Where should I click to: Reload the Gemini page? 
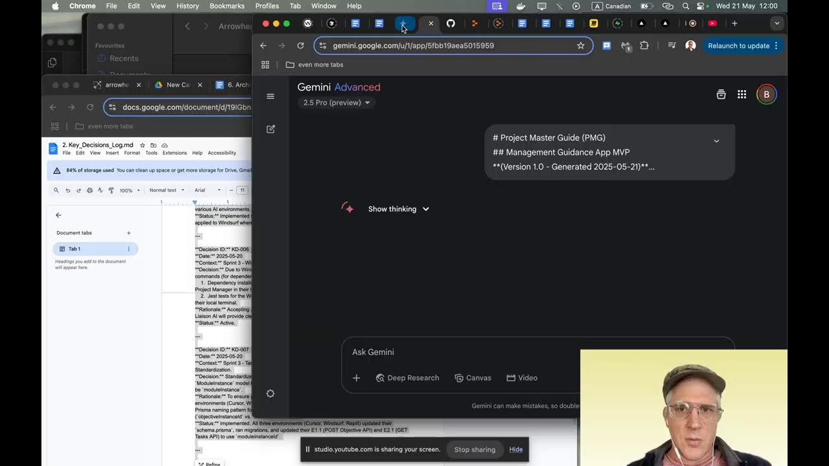click(x=301, y=46)
